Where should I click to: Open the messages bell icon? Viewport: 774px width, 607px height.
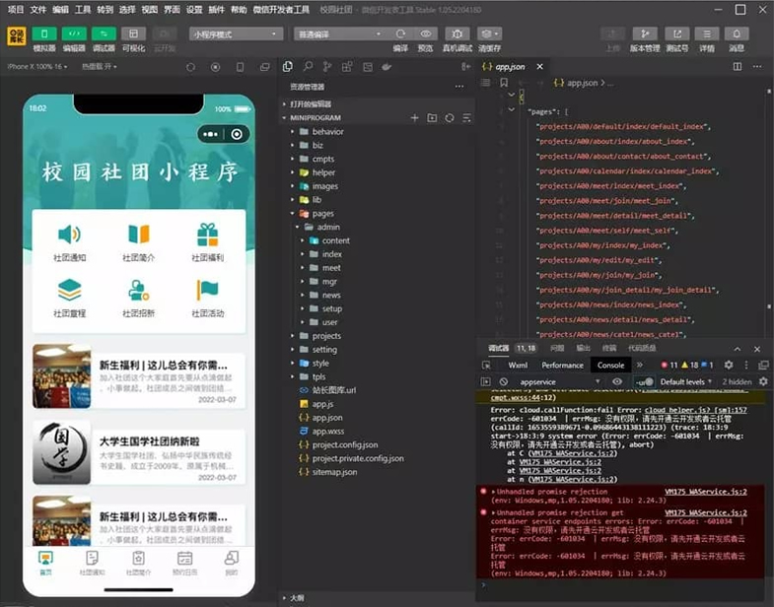(737, 34)
